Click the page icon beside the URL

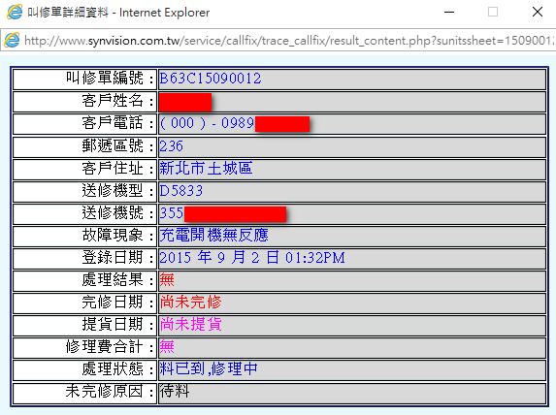pos(12,41)
